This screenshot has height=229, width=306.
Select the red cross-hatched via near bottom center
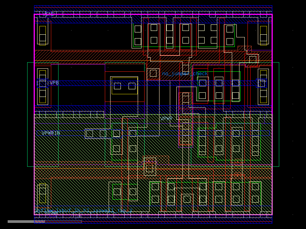coord(150,166)
